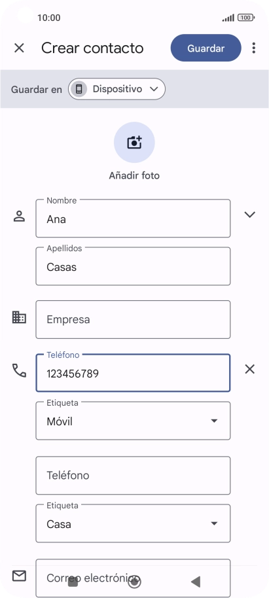Tap the Android home circle button
This screenshot has height=598, width=269.
[134, 582]
